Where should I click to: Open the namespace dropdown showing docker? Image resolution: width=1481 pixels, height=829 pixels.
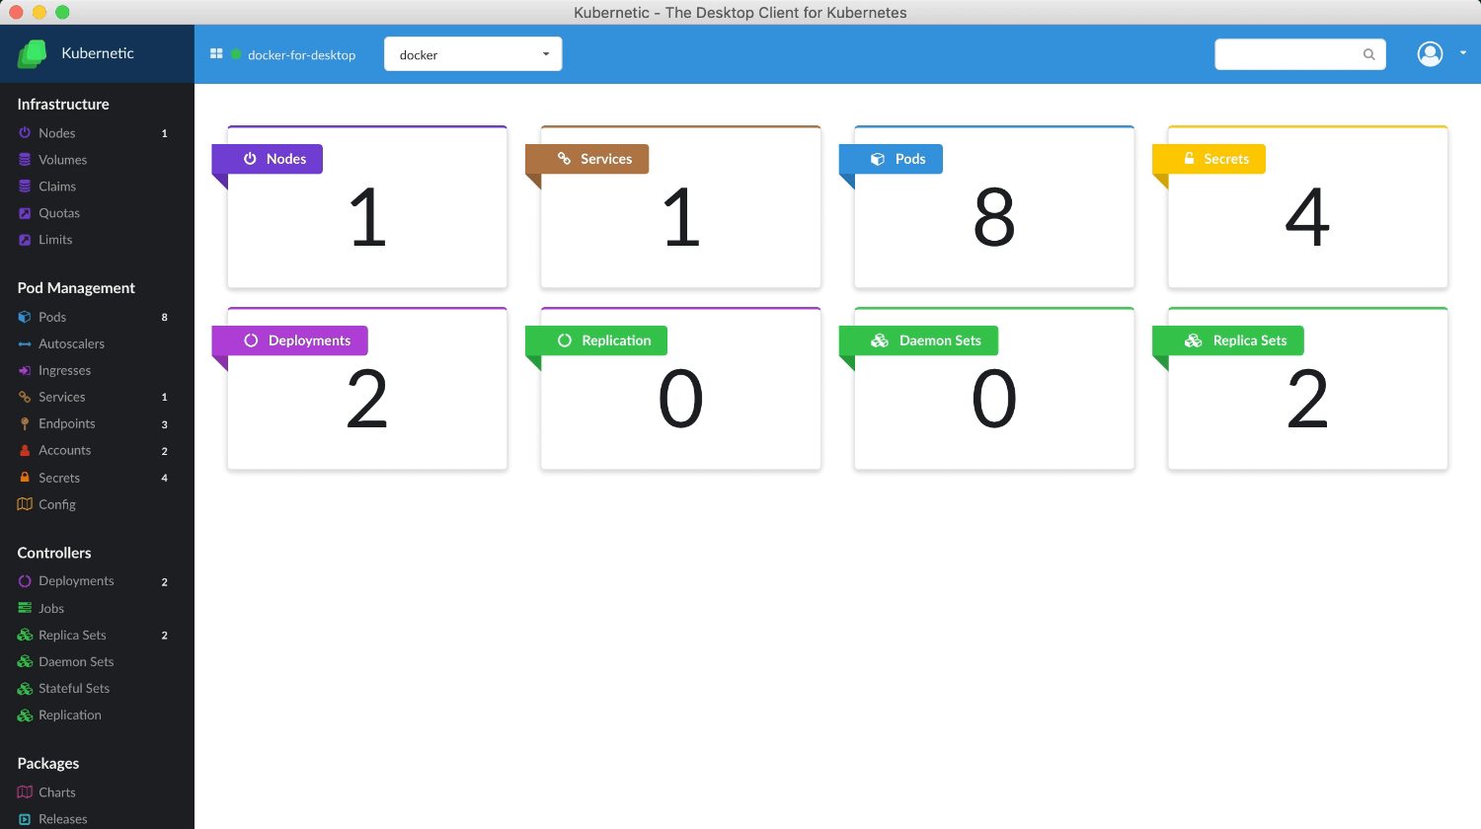[472, 54]
